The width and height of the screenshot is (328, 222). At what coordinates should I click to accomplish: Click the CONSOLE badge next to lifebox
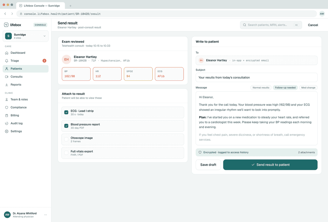[x=40, y=25]
